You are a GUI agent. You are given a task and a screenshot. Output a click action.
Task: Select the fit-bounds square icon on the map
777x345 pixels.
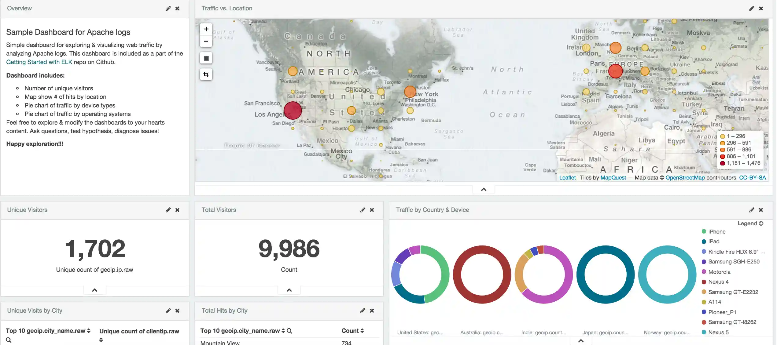pos(206,58)
